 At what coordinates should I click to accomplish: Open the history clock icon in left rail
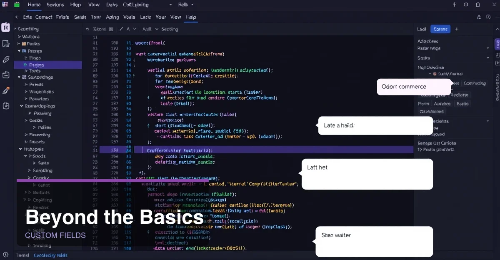click(x=6, y=106)
